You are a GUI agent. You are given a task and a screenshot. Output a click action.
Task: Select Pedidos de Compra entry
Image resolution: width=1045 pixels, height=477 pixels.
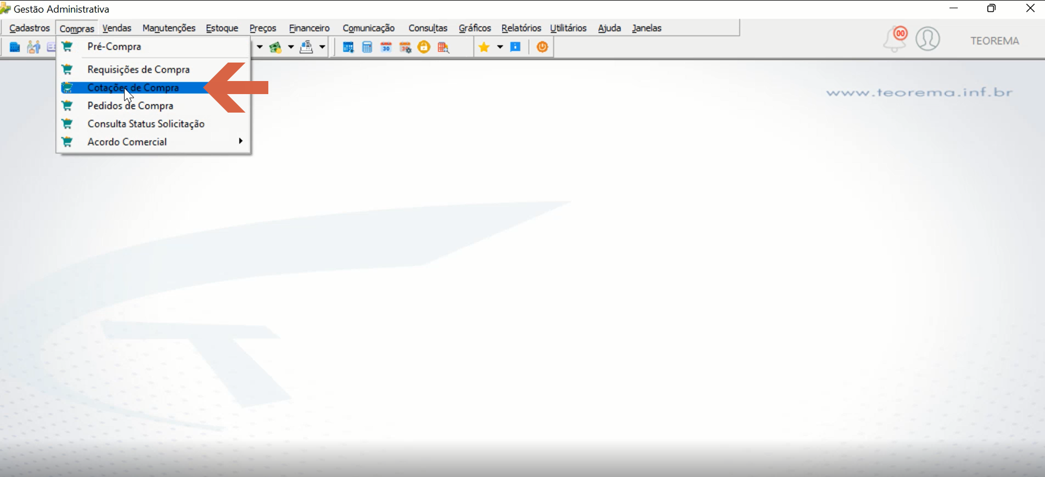tap(153, 106)
